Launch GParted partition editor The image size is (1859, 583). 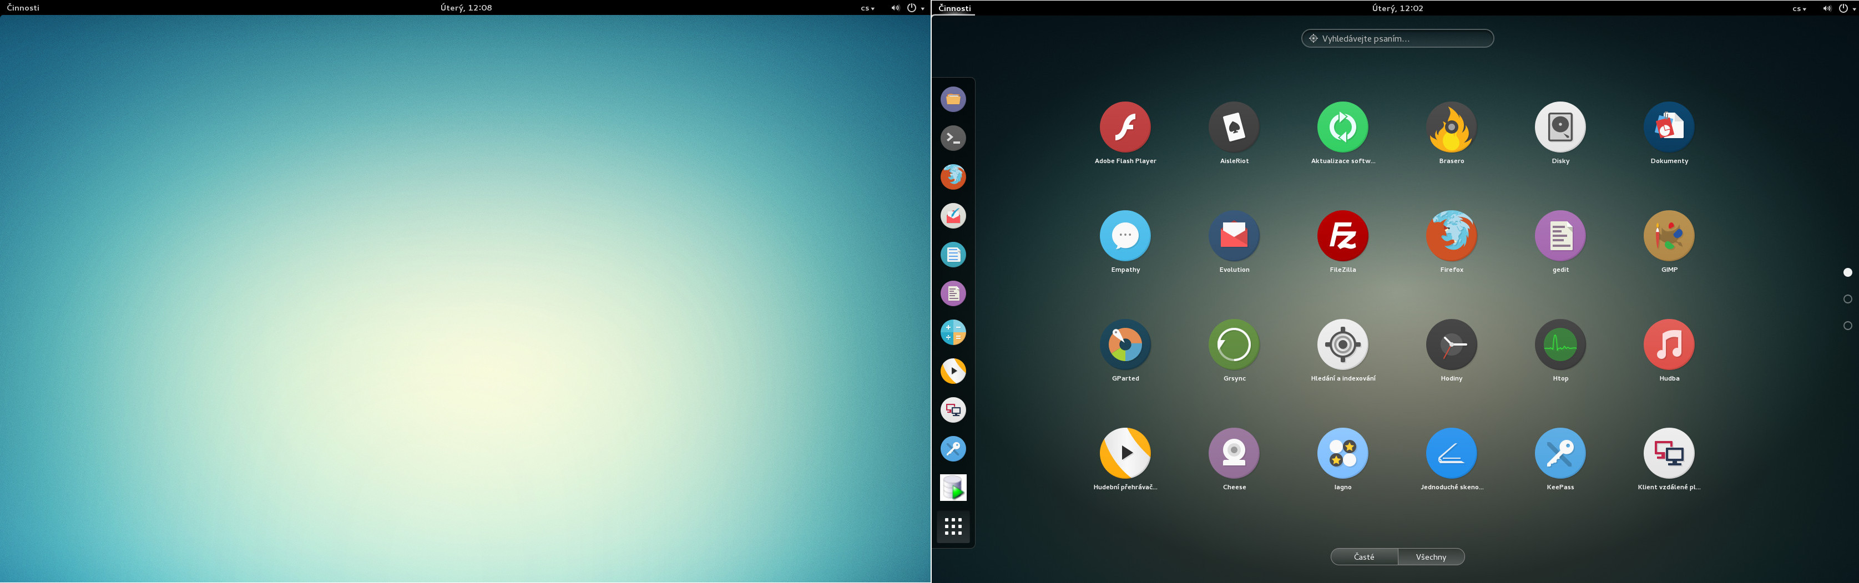(x=1125, y=345)
